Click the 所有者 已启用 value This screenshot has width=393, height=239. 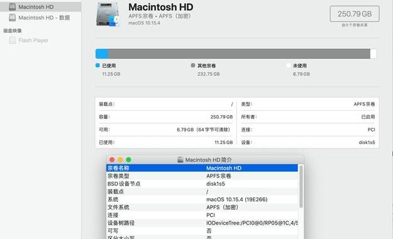tap(368, 117)
